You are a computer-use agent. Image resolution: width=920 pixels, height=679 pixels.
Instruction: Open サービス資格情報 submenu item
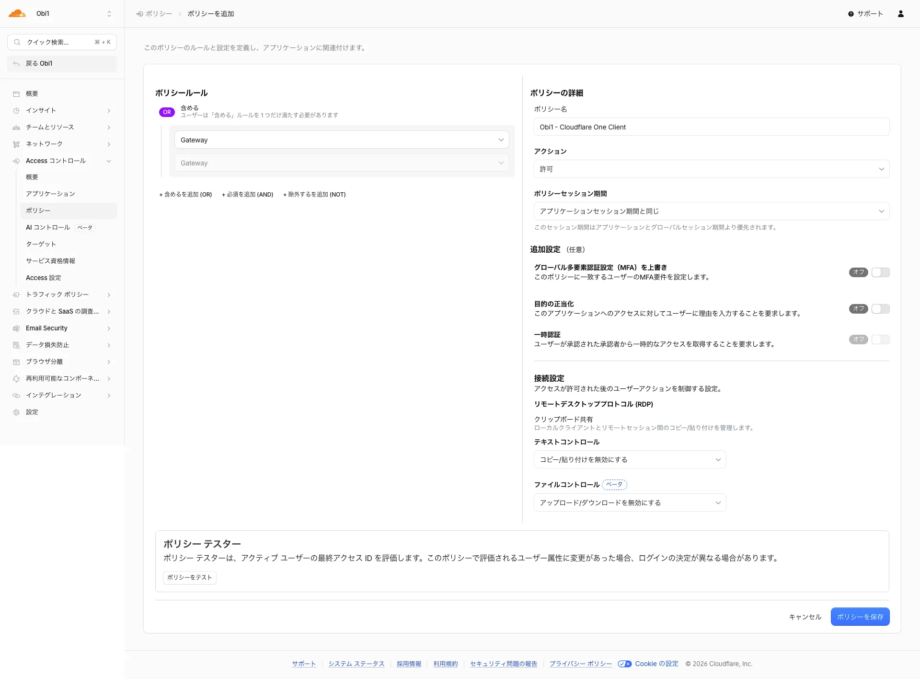click(x=69, y=261)
